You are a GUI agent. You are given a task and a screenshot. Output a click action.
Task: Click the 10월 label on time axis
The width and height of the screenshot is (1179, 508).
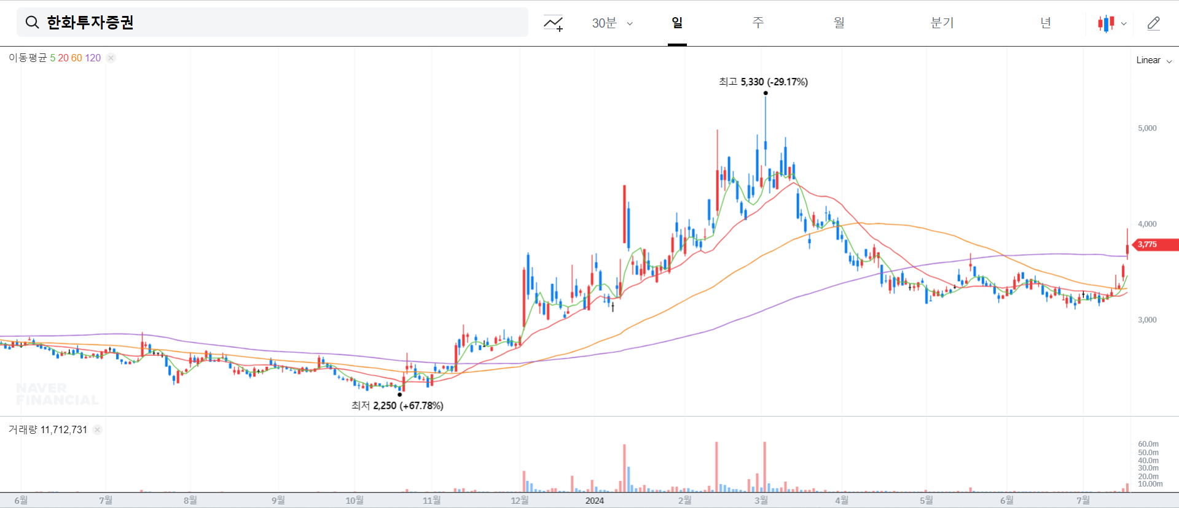tap(354, 501)
